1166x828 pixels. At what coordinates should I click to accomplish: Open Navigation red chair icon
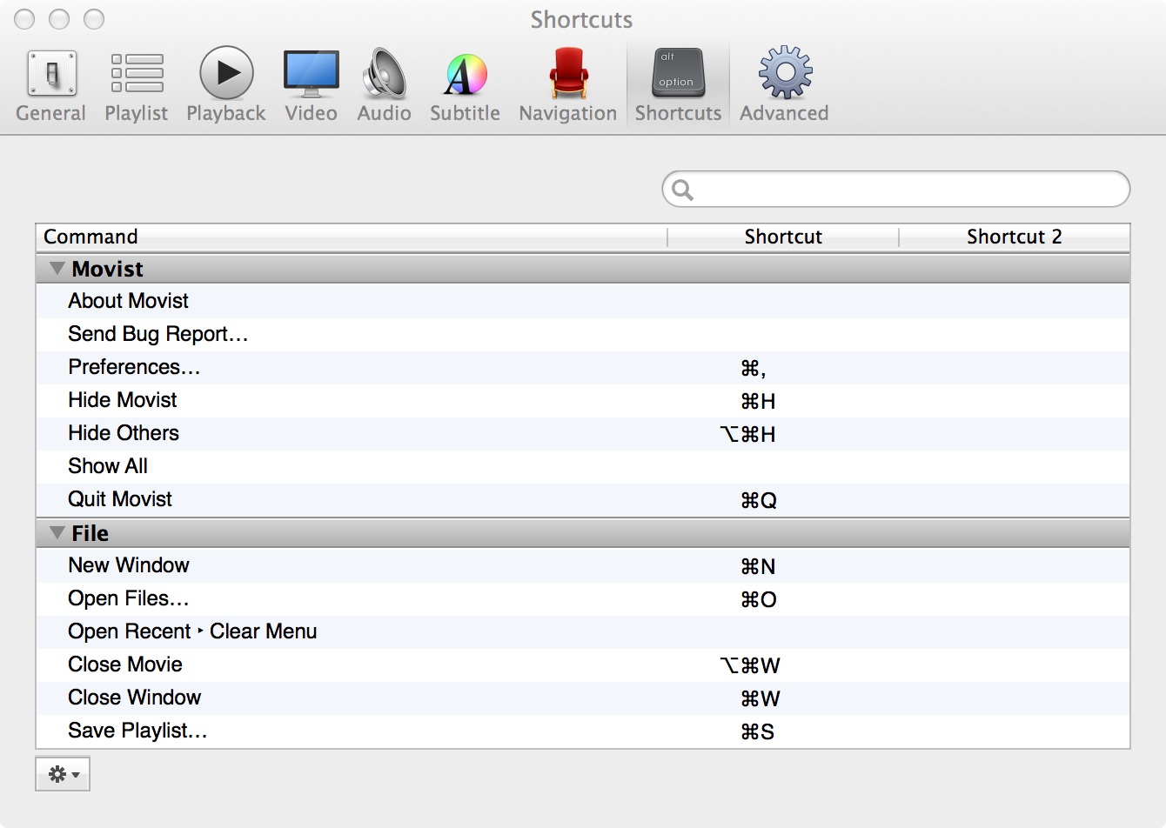pos(567,74)
